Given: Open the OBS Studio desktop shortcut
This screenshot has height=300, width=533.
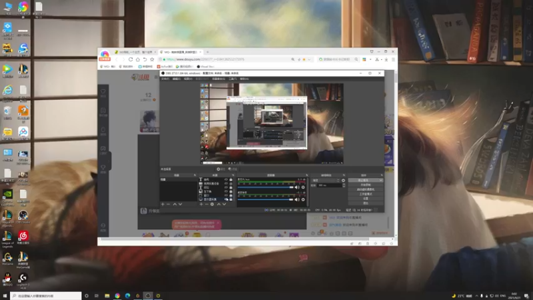Looking at the screenshot, I should 23,217.
